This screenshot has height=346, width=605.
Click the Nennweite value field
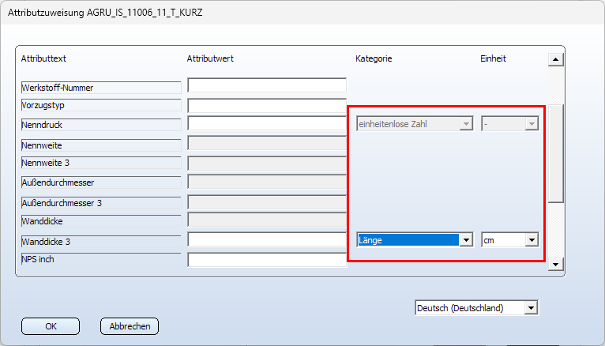[267, 143]
